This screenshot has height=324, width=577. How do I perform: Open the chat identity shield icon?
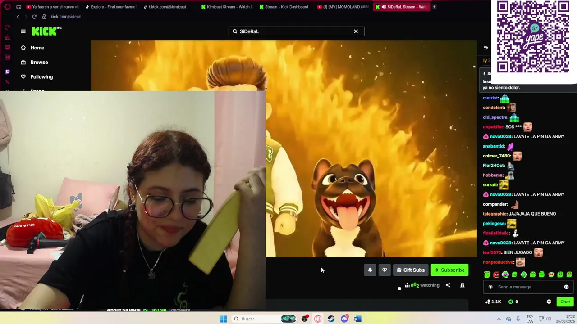pyautogui.click(x=490, y=287)
